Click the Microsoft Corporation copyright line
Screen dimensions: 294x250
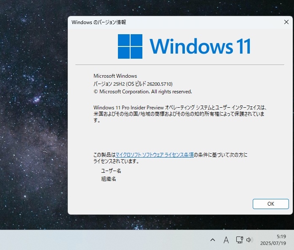[143, 92]
